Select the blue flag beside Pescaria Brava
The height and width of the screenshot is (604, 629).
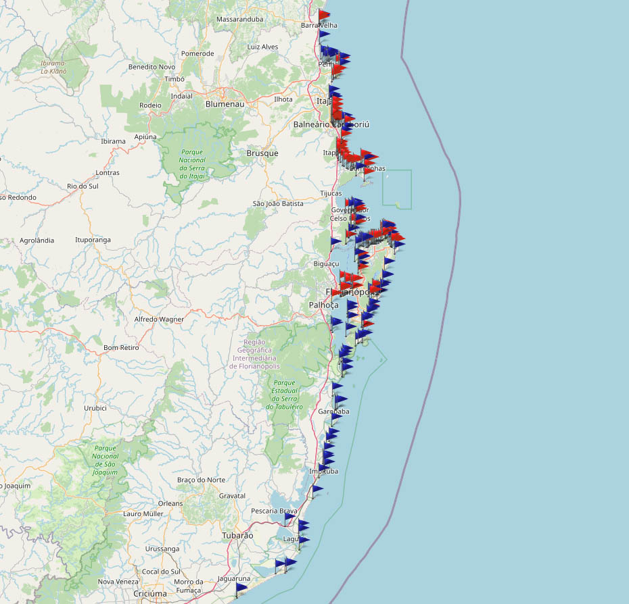click(x=289, y=515)
